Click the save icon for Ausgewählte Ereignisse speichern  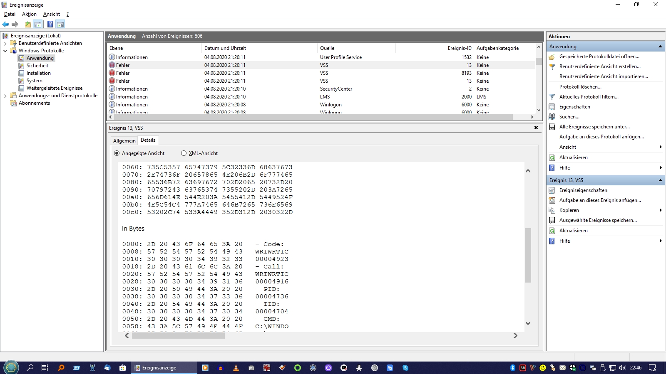tap(552, 220)
